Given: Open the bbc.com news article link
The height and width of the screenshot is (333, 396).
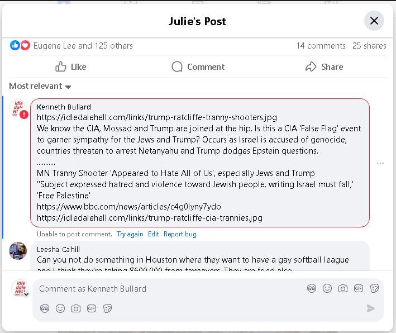Looking at the screenshot, I should [128, 207].
